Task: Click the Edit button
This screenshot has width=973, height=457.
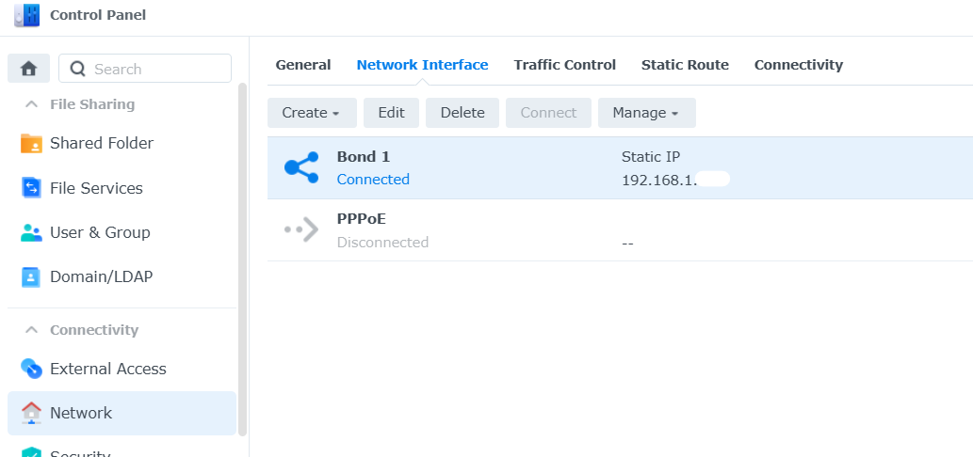Action: (392, 113)
